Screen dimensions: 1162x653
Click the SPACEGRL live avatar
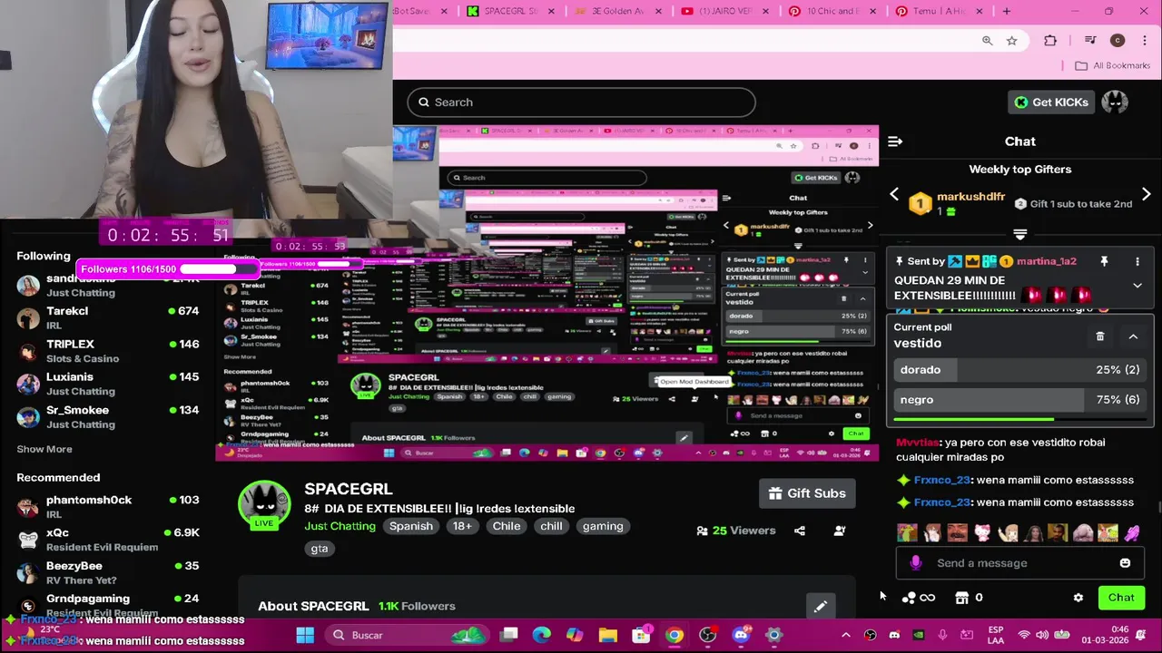(x=264, y=506)
